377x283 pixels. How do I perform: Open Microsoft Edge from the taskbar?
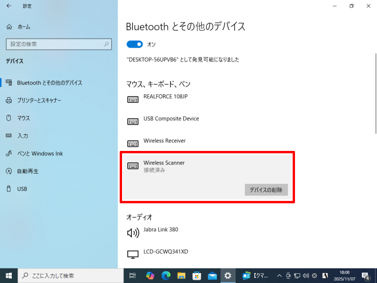[165, 275]
